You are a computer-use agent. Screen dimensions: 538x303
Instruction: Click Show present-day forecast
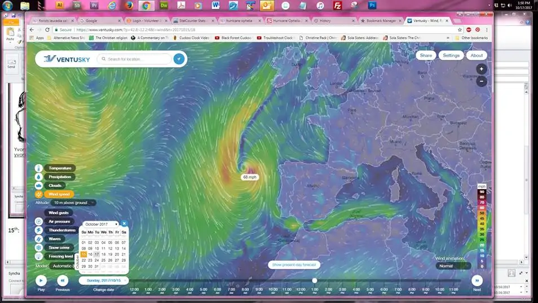pos(294,265)
